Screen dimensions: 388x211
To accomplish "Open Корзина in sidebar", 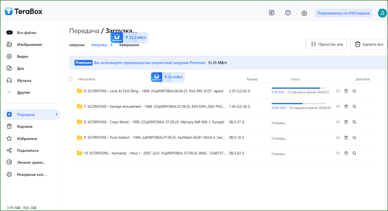I will click(25, 127).
